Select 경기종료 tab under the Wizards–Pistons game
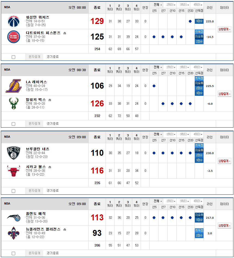 click(53, 57)
